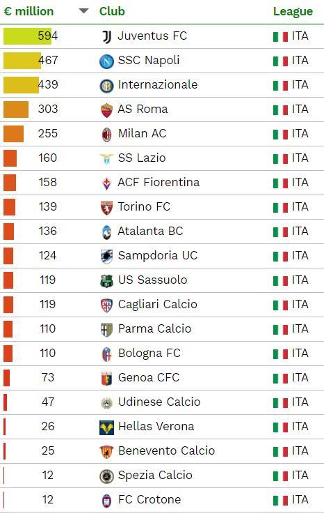Sort by the € million header
The height and width of the screenshot is (516, 324).
pos(29,11)
